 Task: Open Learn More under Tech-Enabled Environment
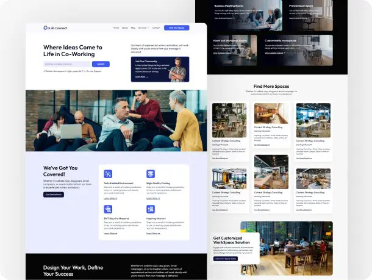point(110,198)
